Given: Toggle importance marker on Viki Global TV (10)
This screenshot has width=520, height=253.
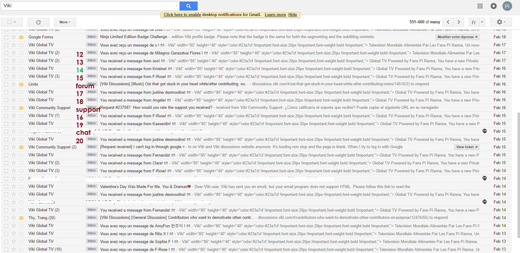Looking at the screenshot, I should pos(21,249).
